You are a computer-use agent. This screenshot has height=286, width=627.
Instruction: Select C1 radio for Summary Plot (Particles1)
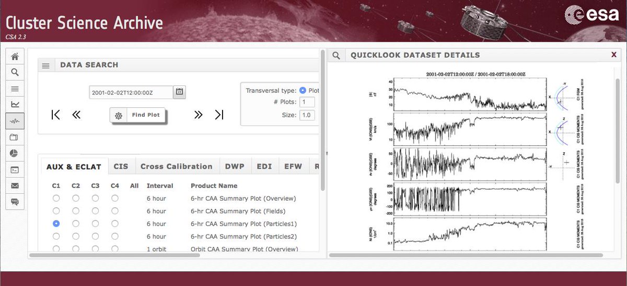click(56, 223)
